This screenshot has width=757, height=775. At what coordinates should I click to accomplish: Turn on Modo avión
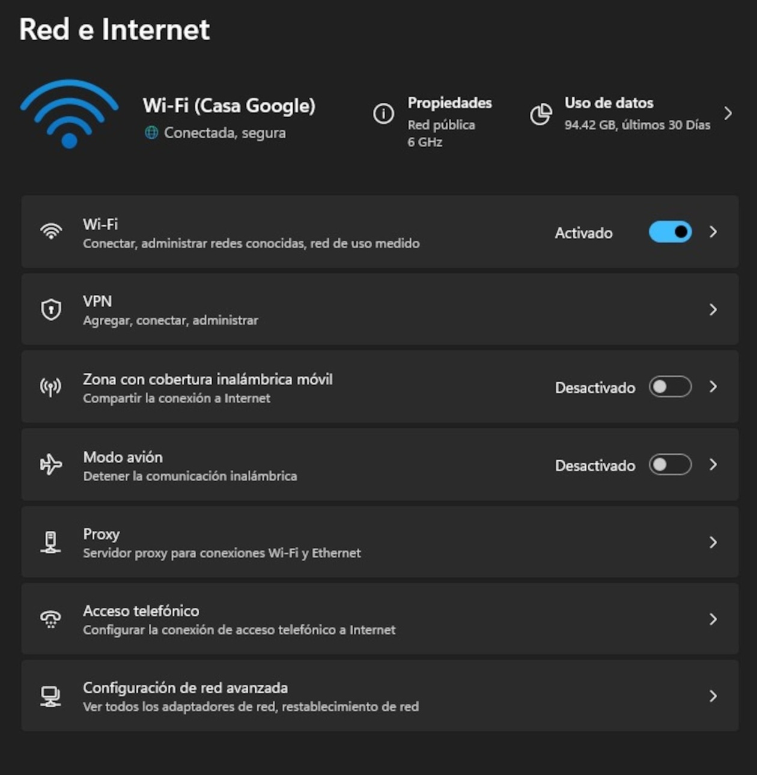(670, 464)
